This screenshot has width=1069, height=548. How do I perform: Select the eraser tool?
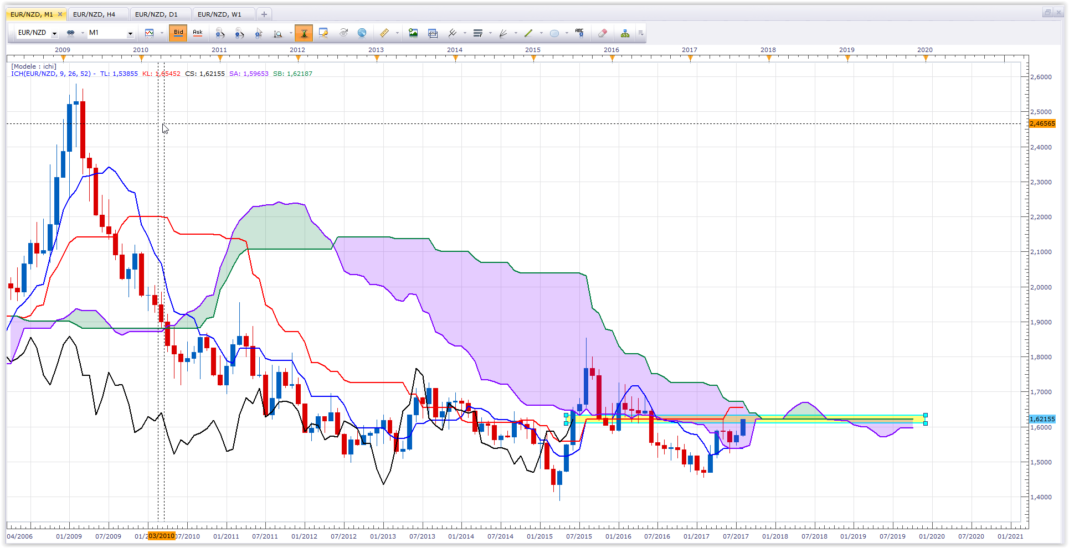pos(603,33)
